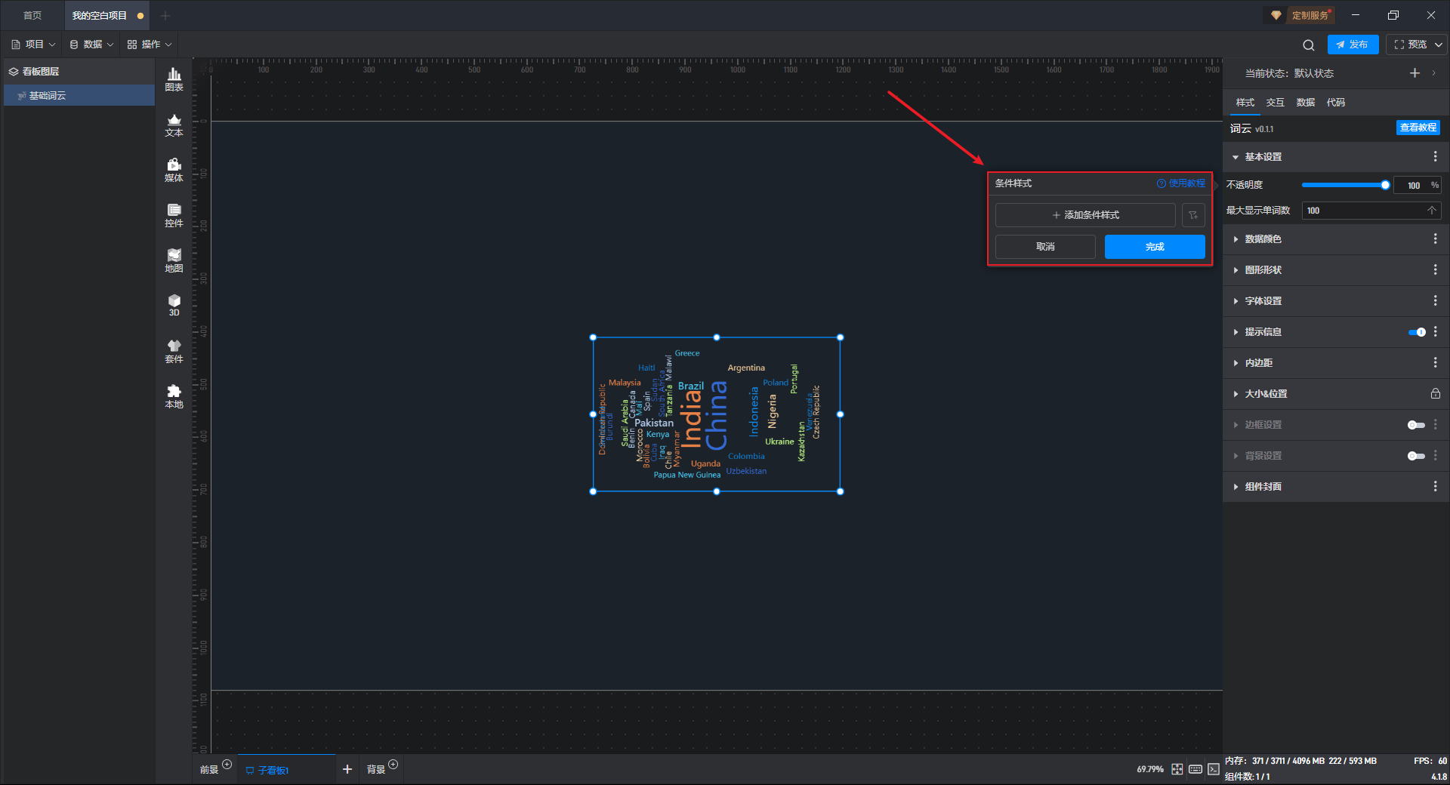This screenshot has height=785, width=1450.
Task: Open the 3D components icon
Action: 174,305
